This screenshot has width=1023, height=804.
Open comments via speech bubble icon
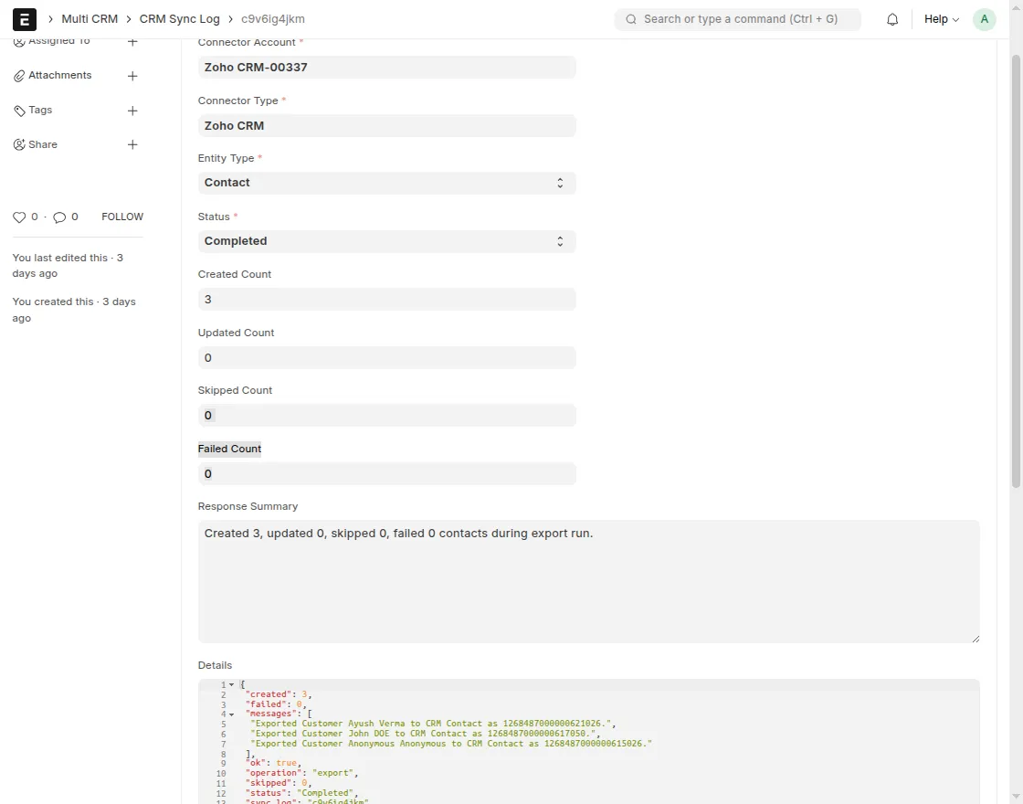[x=59, y=217]
